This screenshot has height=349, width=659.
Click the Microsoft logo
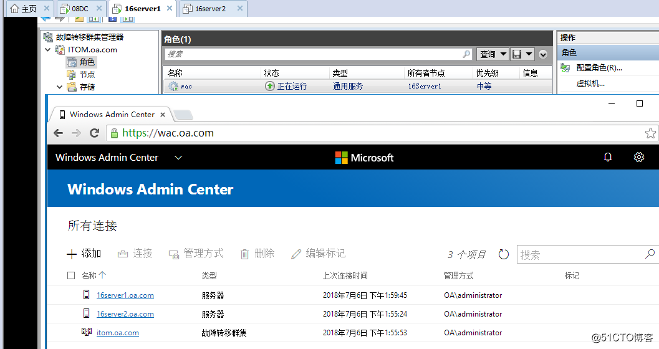(x=364, y=158)
